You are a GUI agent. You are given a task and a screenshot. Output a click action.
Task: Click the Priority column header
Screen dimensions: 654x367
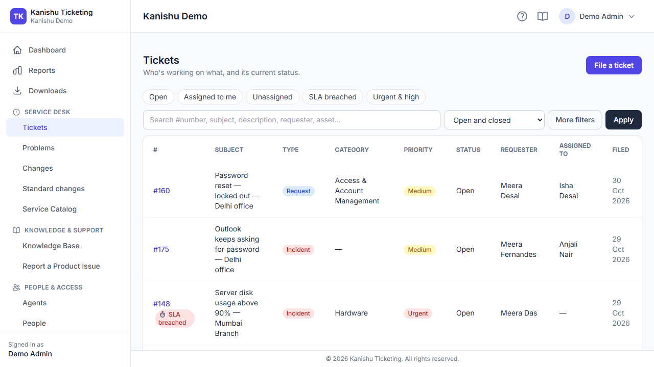[418, 150]
